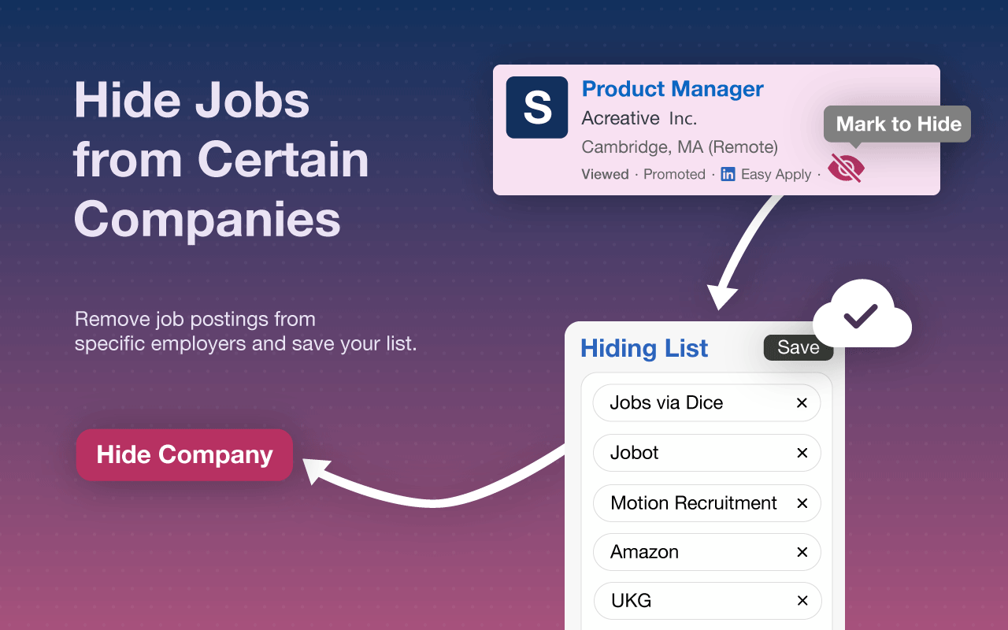Remove Motion Recruitment from hiding list
Screen dimensions: 1008x630
802,503
